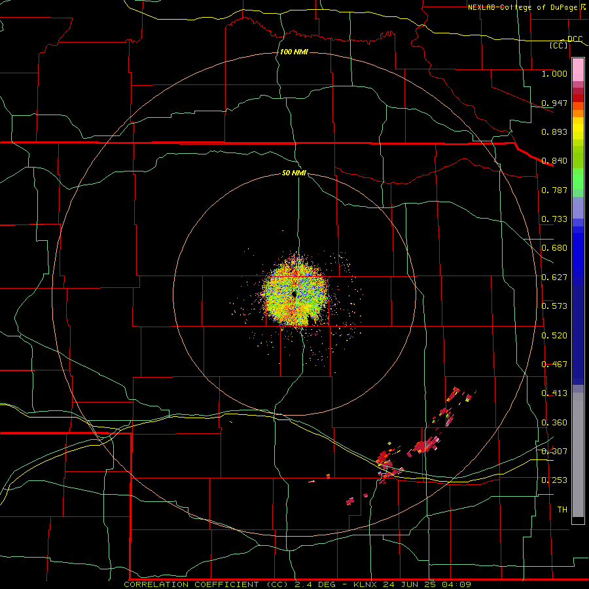Viewport: 589px width, 589px height.
Task: Click the 100 NMI range ring label
Action: pos(294,52)
